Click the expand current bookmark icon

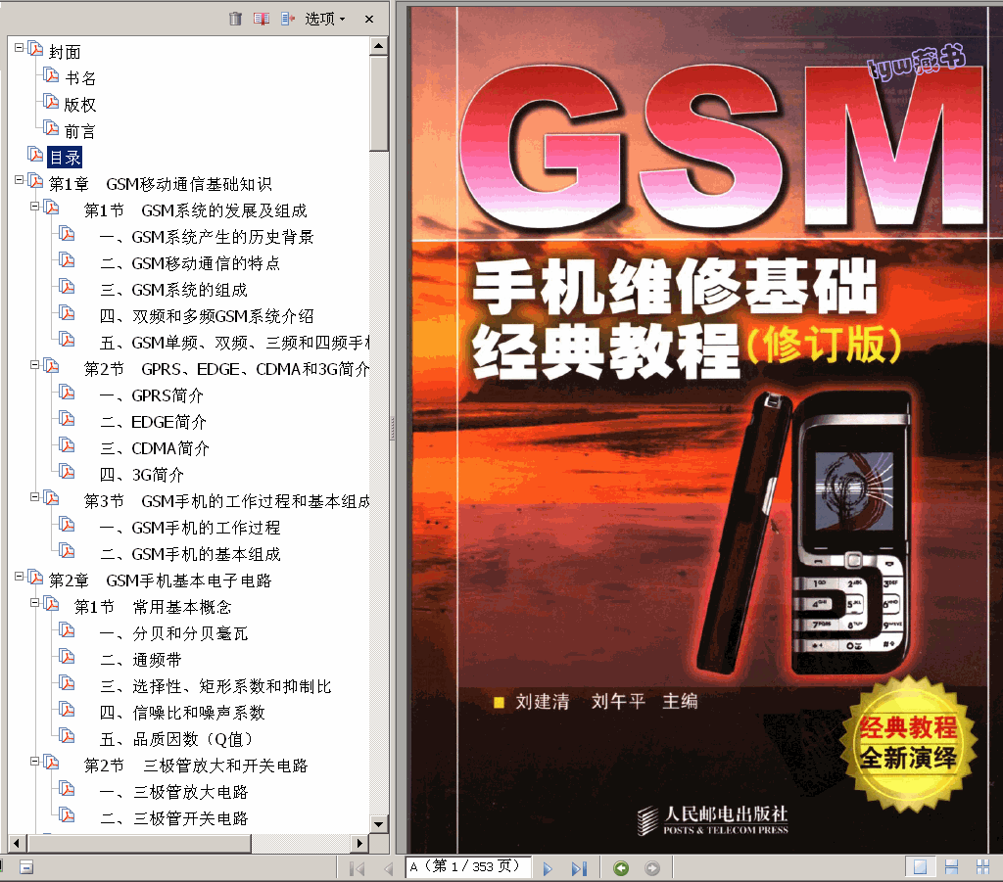pos(287,19)
